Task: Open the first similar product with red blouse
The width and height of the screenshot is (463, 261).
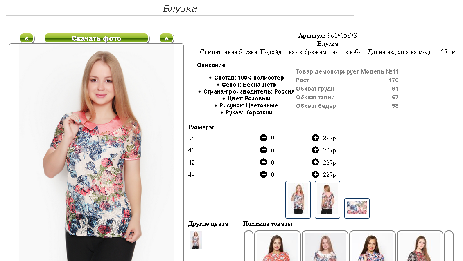Action: [x=278, y=246]
